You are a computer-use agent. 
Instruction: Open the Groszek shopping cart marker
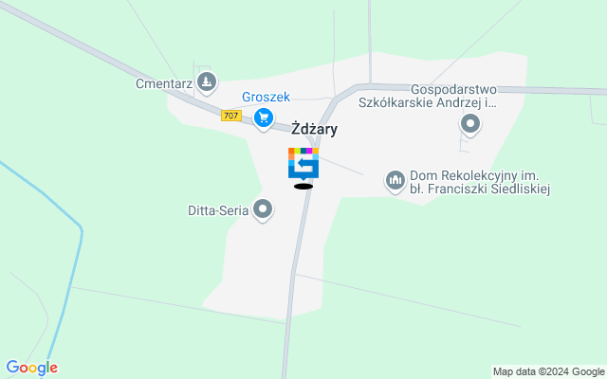pyautogui.click(x=264, y=118)
